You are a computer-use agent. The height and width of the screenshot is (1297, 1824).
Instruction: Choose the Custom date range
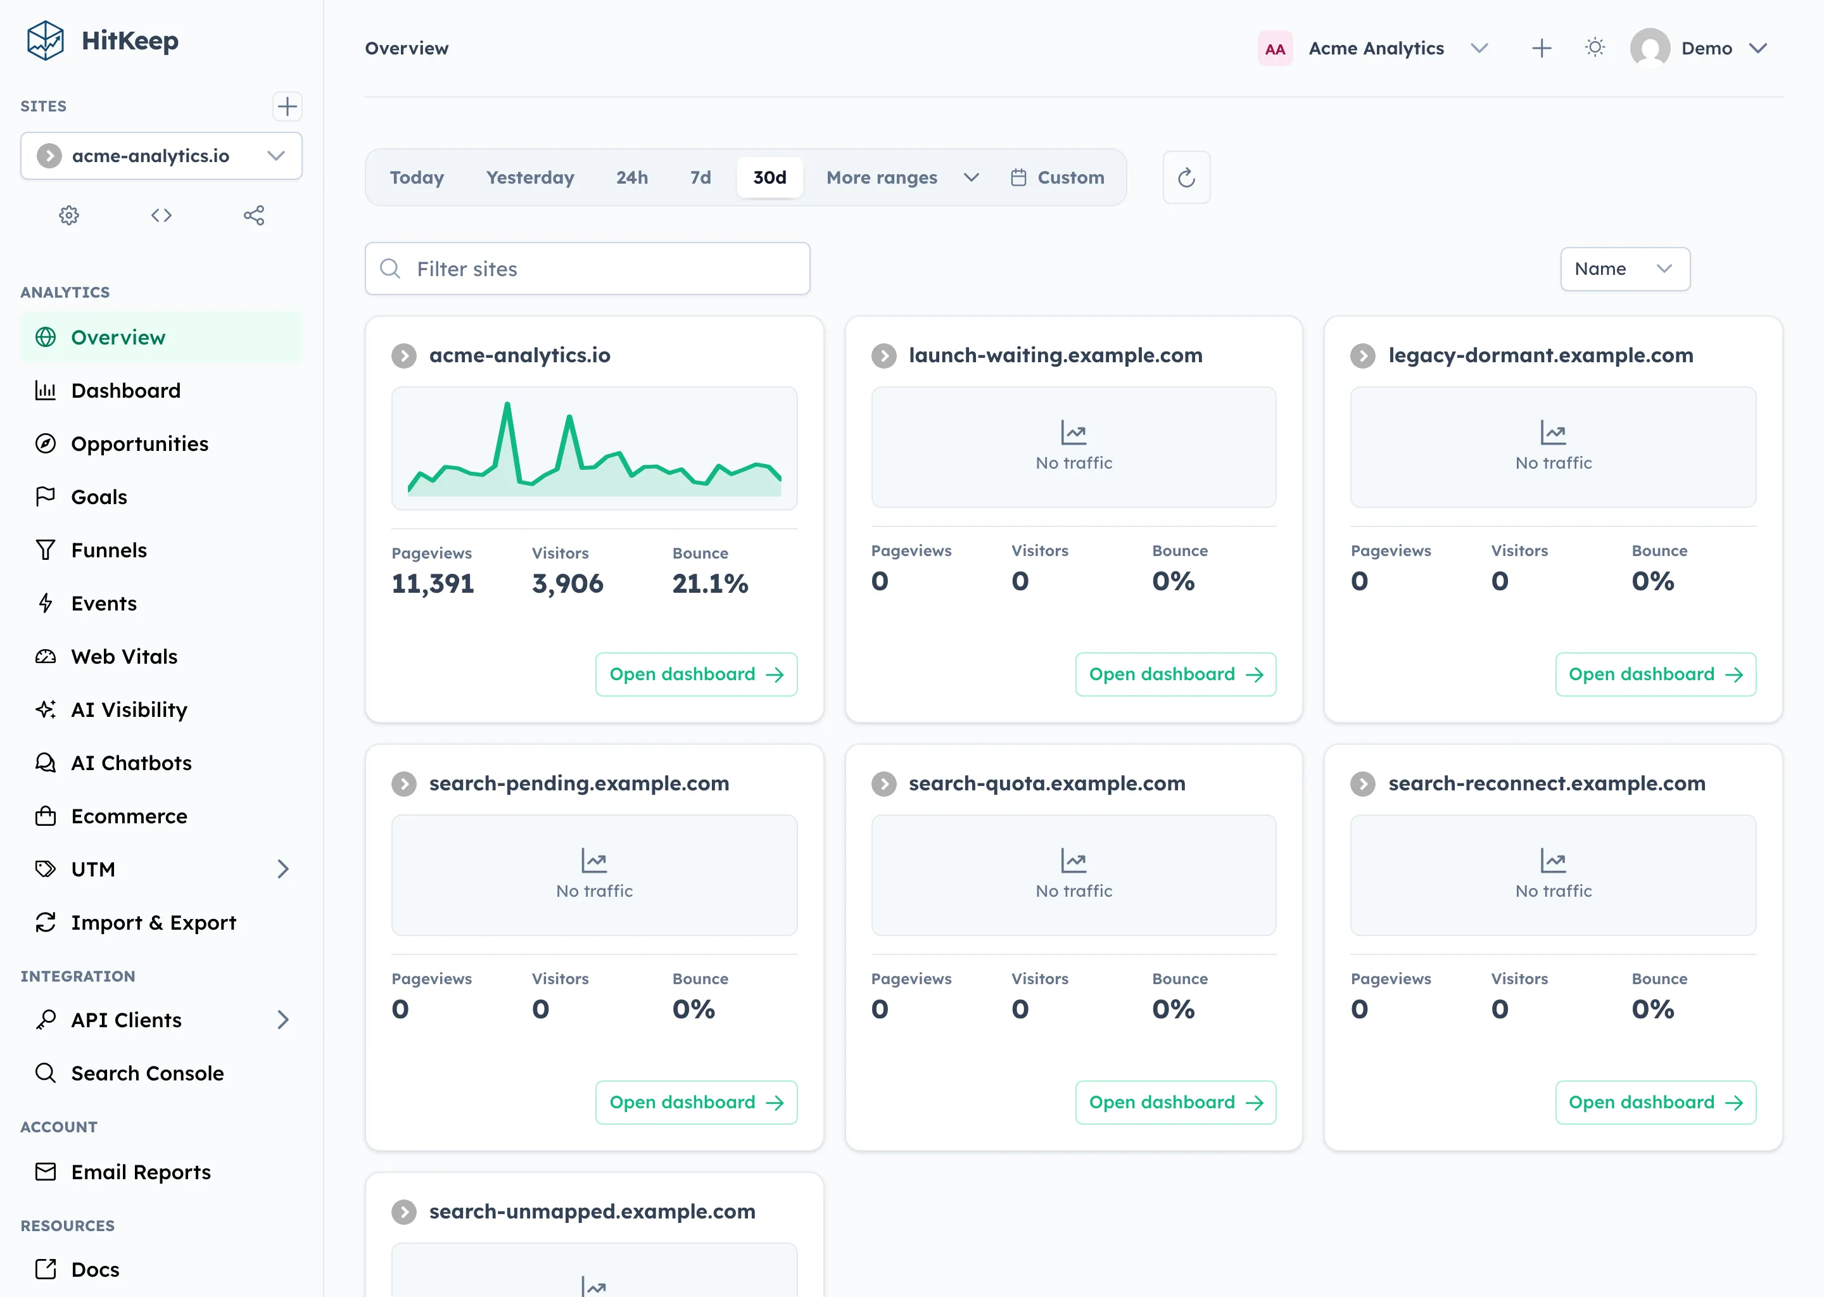pos(1057,177)
